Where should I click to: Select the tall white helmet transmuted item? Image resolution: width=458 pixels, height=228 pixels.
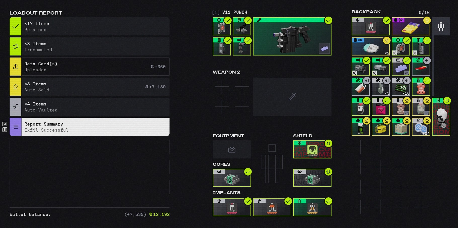point(441,117)
